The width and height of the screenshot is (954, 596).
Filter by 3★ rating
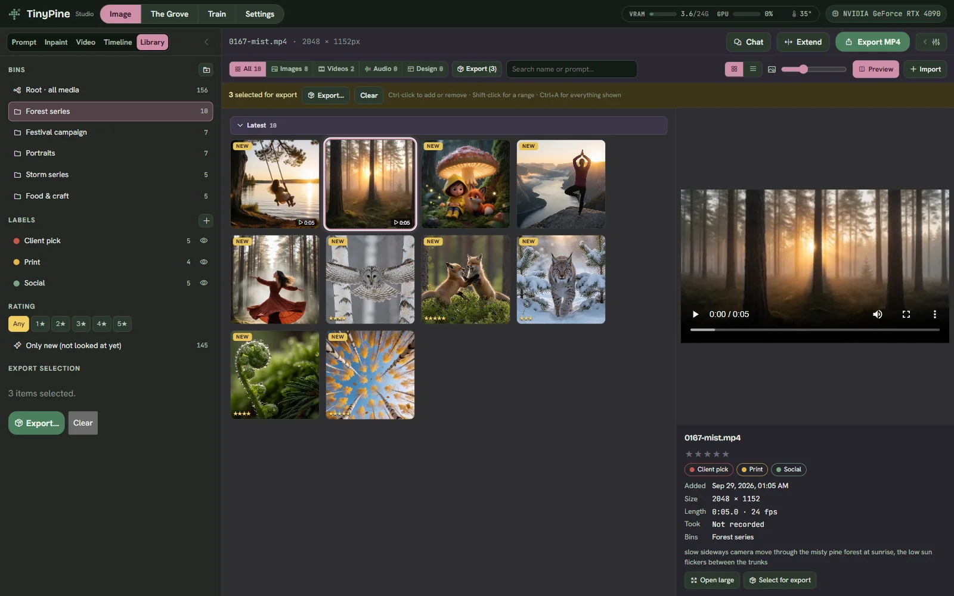tap(81, 324)
